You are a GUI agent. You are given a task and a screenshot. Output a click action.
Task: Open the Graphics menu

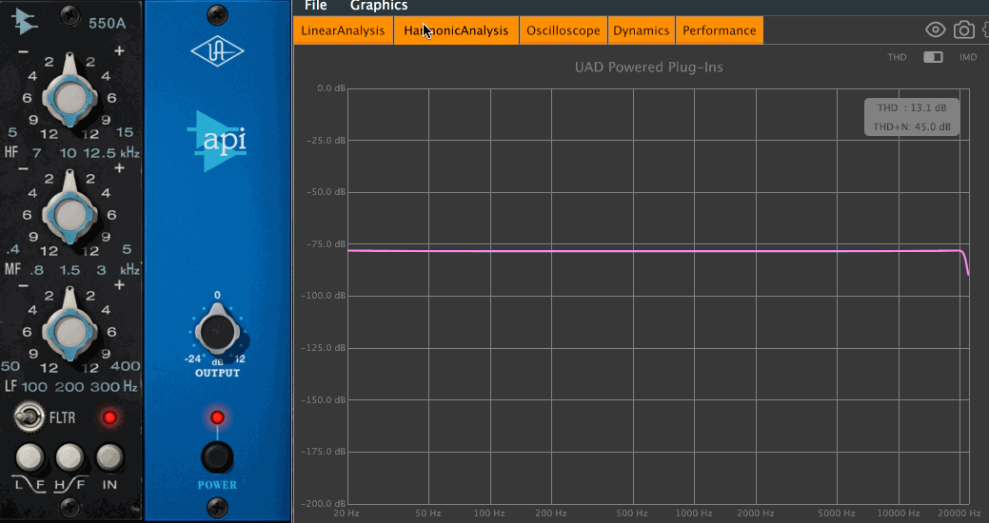point(379,6)
